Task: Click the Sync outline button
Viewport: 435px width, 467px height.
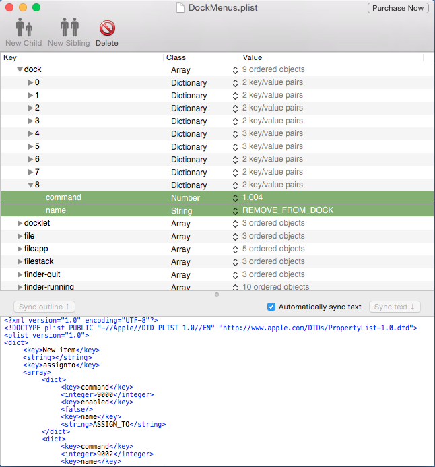Action: pos(44,307)
